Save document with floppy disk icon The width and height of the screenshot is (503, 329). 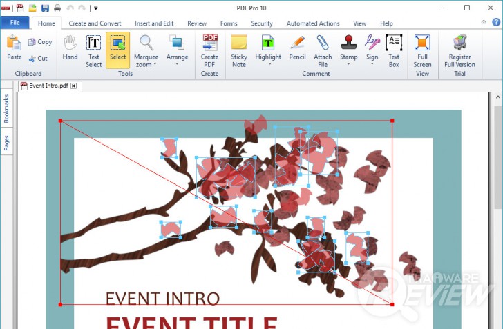[x=45, y=8]
